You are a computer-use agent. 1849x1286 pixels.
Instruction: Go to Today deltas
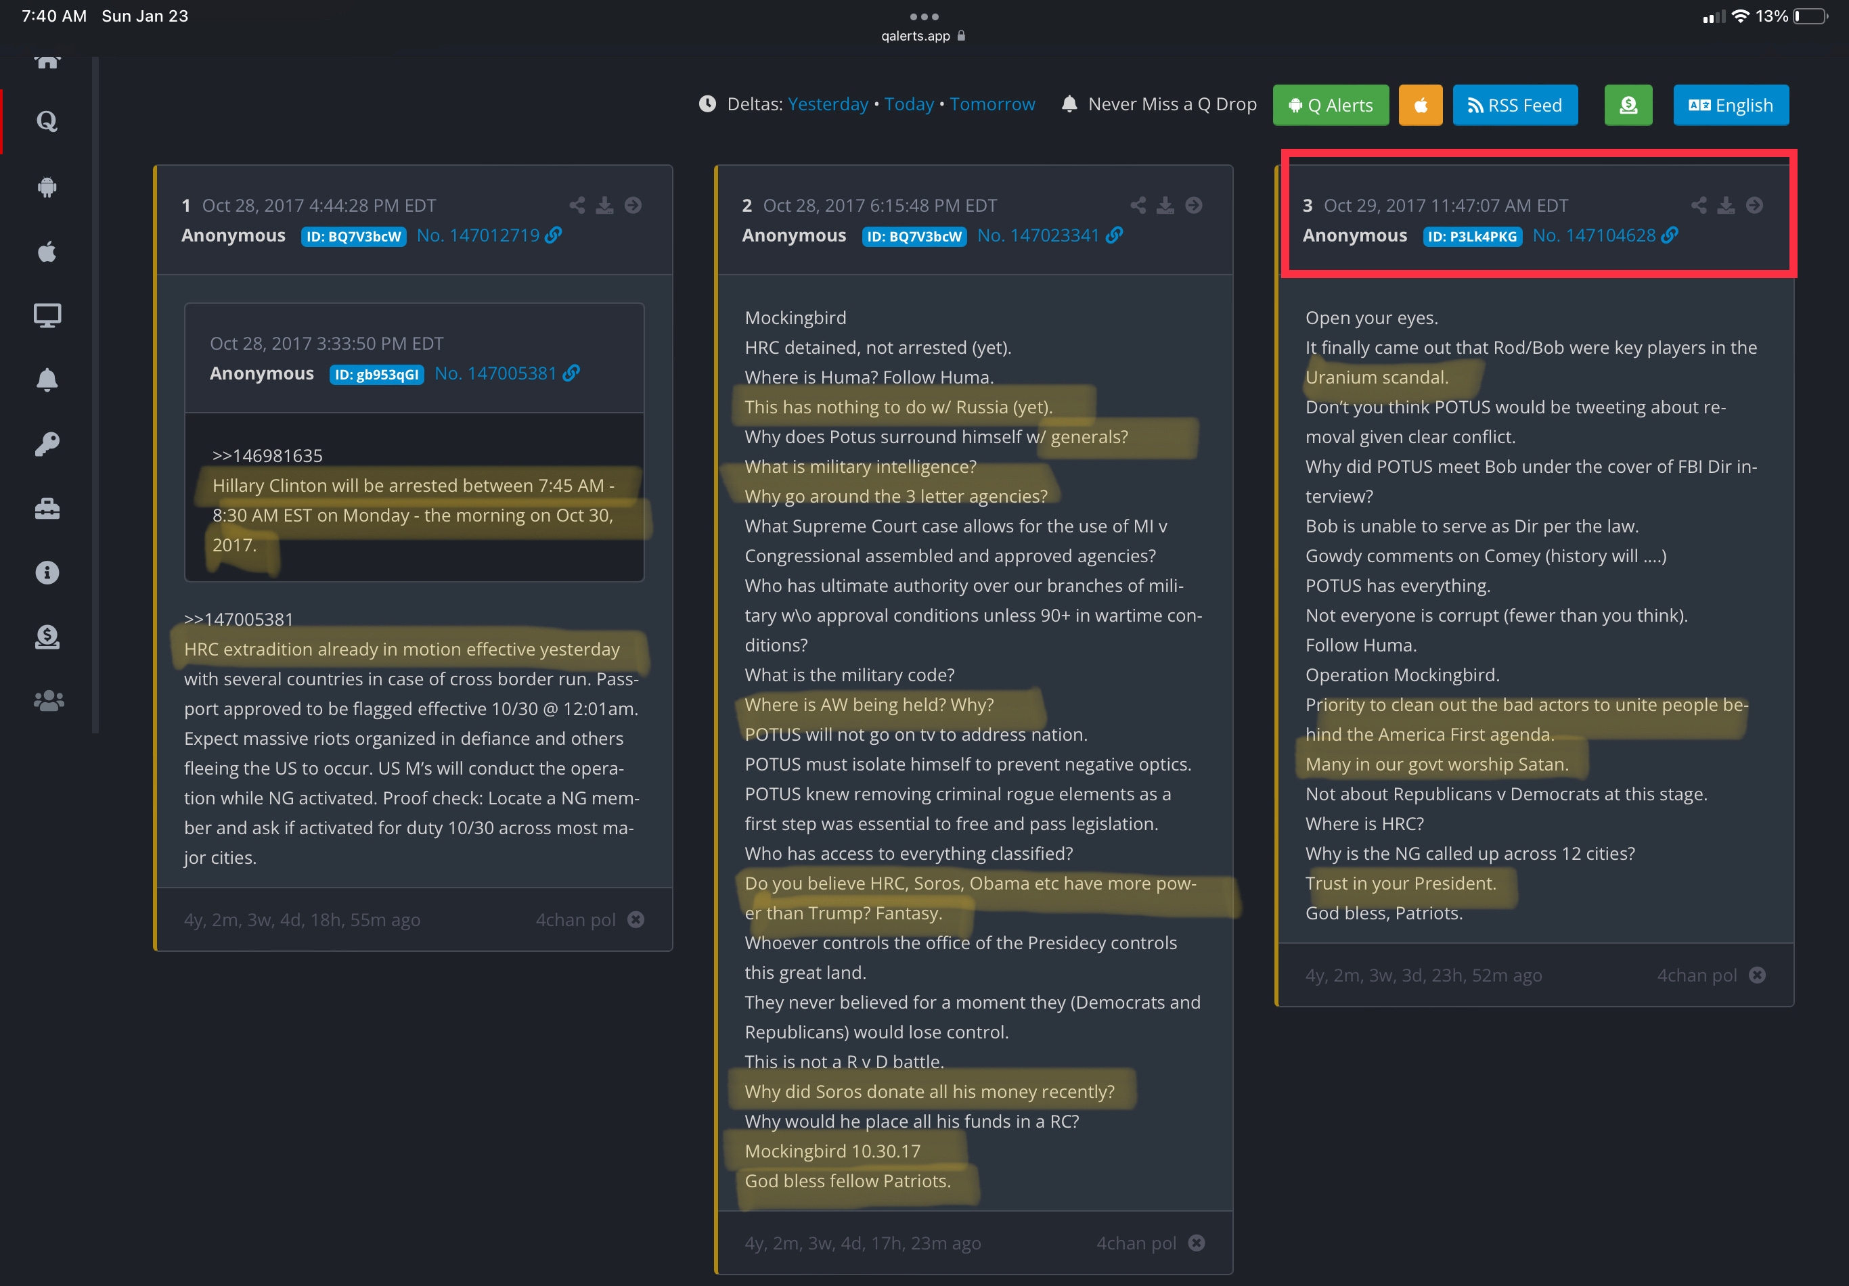point(908,104)
